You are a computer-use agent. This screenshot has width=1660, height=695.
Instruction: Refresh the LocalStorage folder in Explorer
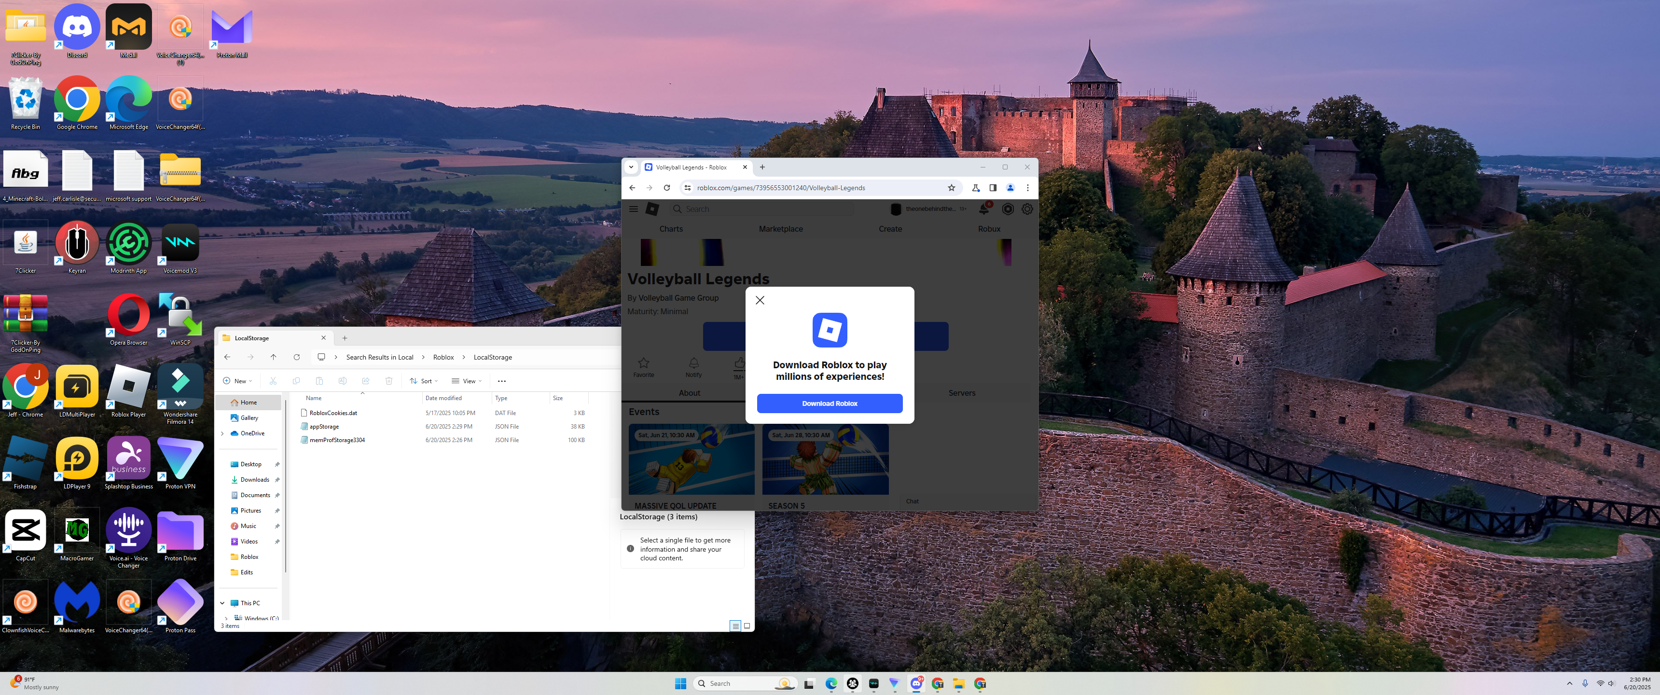pyautogui.click(x=296, y=357)
